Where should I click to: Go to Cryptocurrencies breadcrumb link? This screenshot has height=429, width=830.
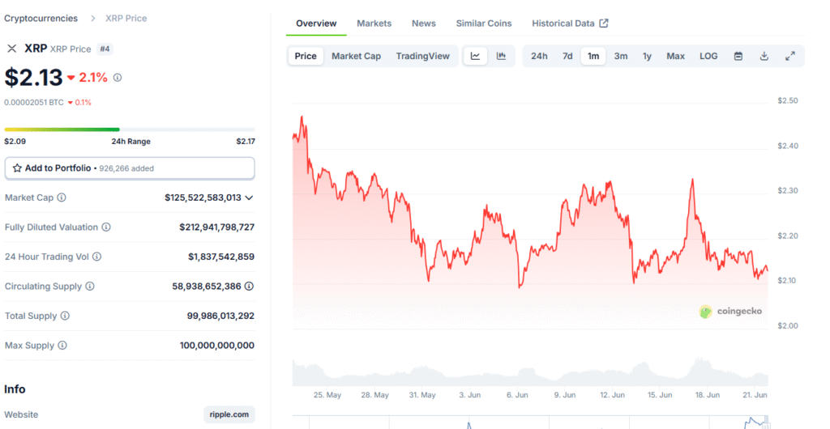pos(41,19)
